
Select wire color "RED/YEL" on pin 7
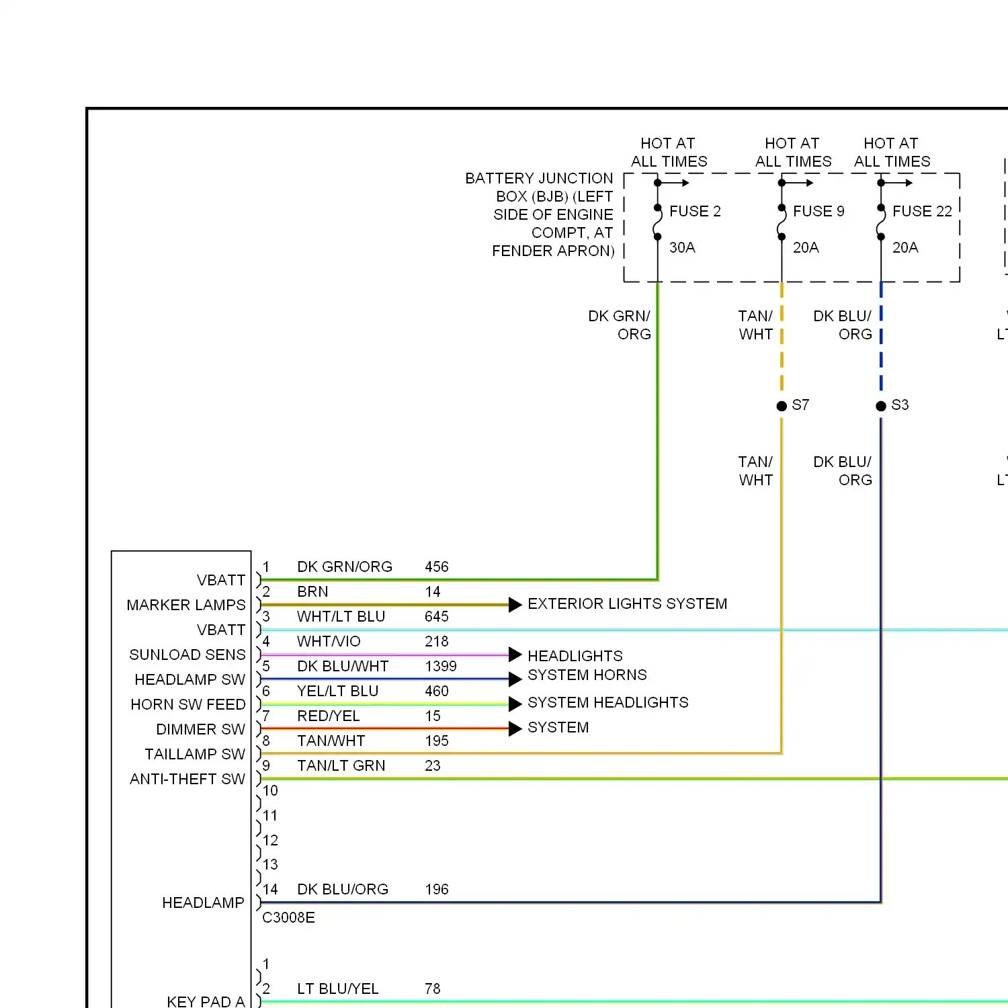(x=329, y=716)
